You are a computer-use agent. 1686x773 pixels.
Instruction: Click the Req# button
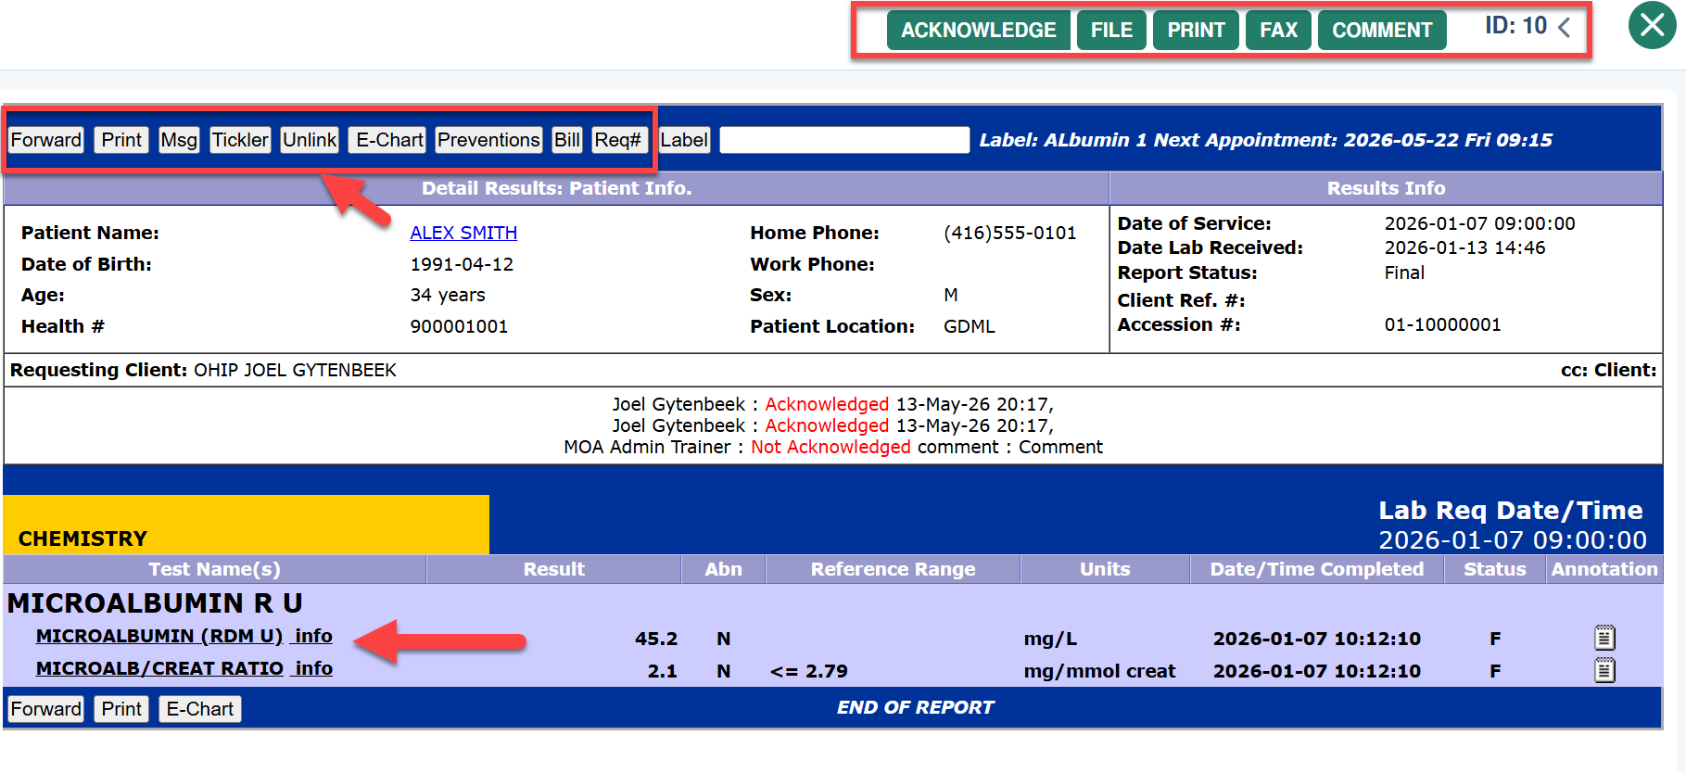[x=618, y=140]
